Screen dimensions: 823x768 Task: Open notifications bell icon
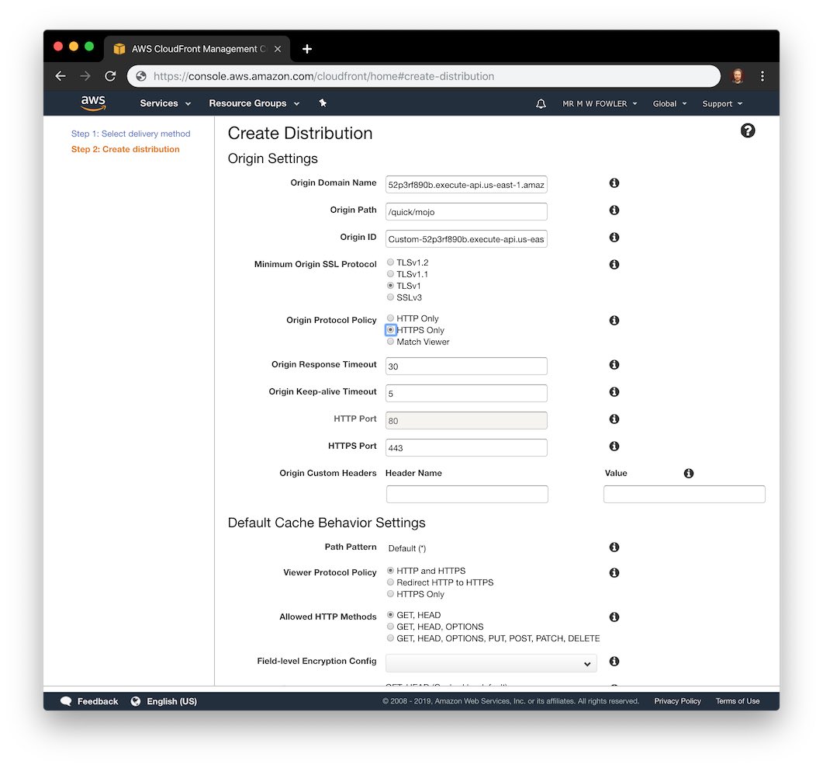pos(541,103)
